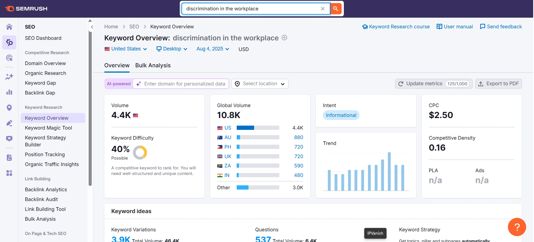Viewport: 534px width, 242px height.
Task: Click the Home breadcrumb
Action: click(x=111, y=27)
